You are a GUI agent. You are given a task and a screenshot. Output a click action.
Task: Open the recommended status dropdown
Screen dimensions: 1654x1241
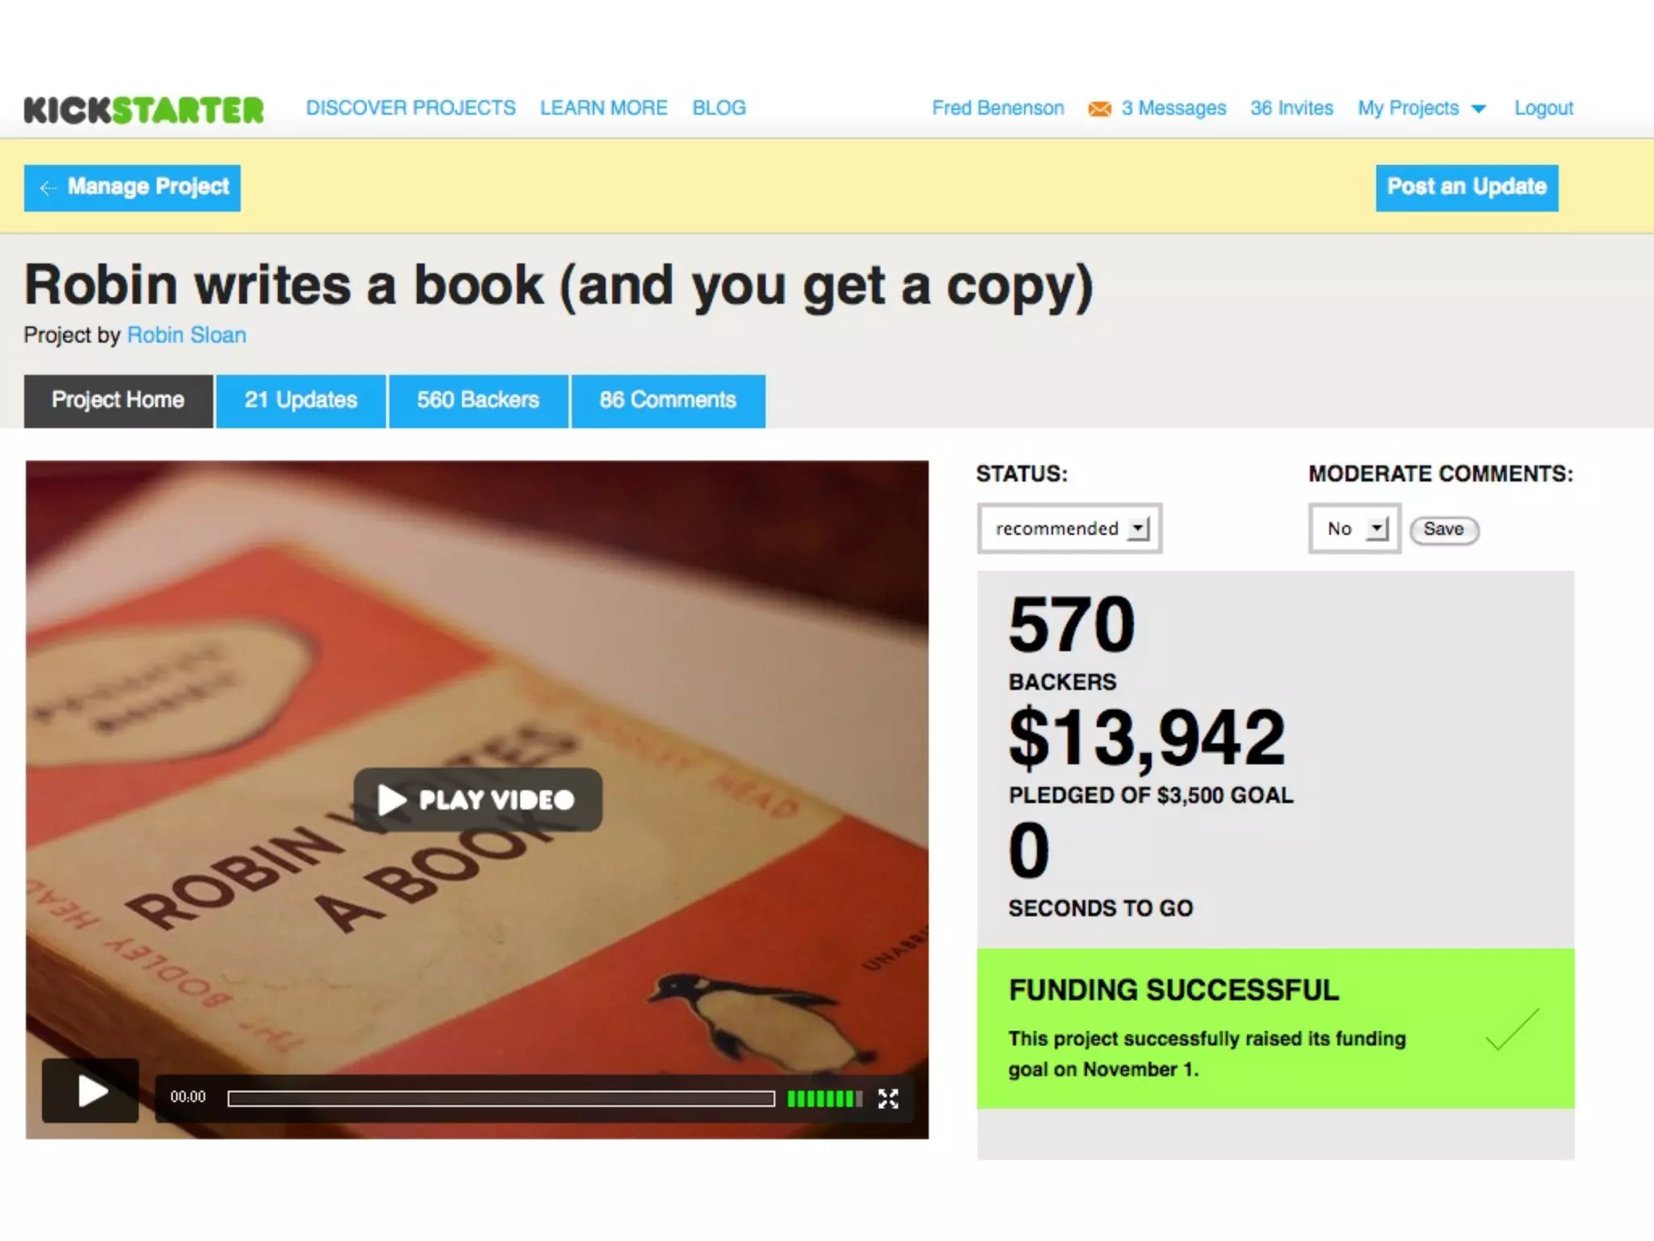[1069, 528]
